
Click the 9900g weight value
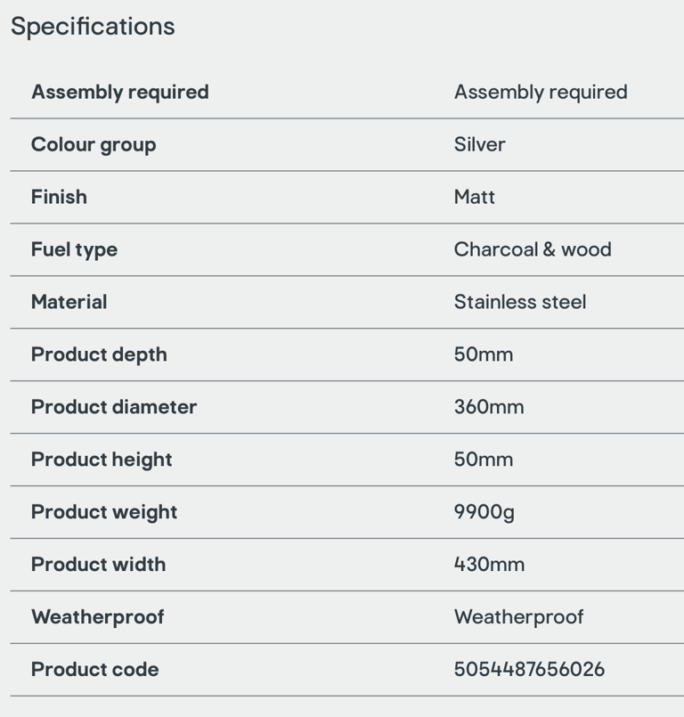(484, 513)
